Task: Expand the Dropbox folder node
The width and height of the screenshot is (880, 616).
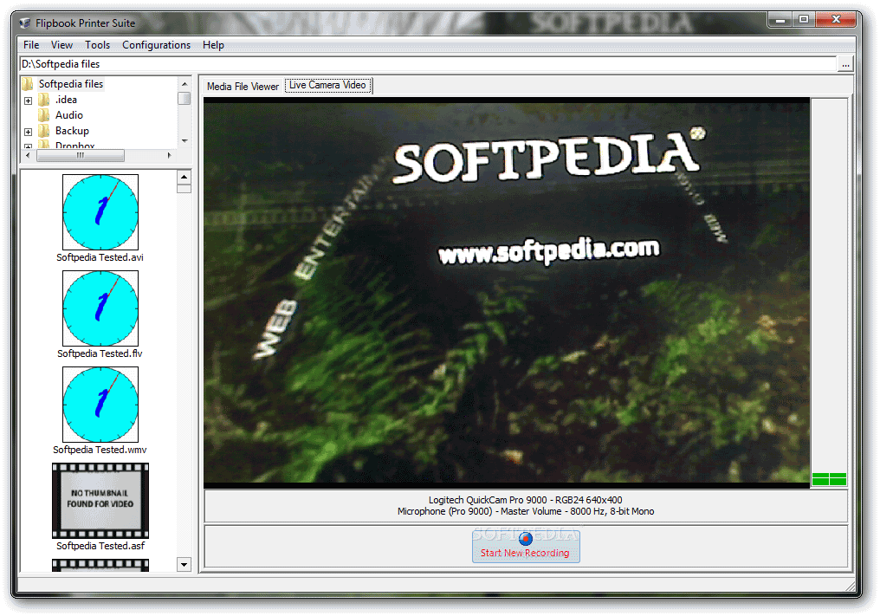Action: 28,146
